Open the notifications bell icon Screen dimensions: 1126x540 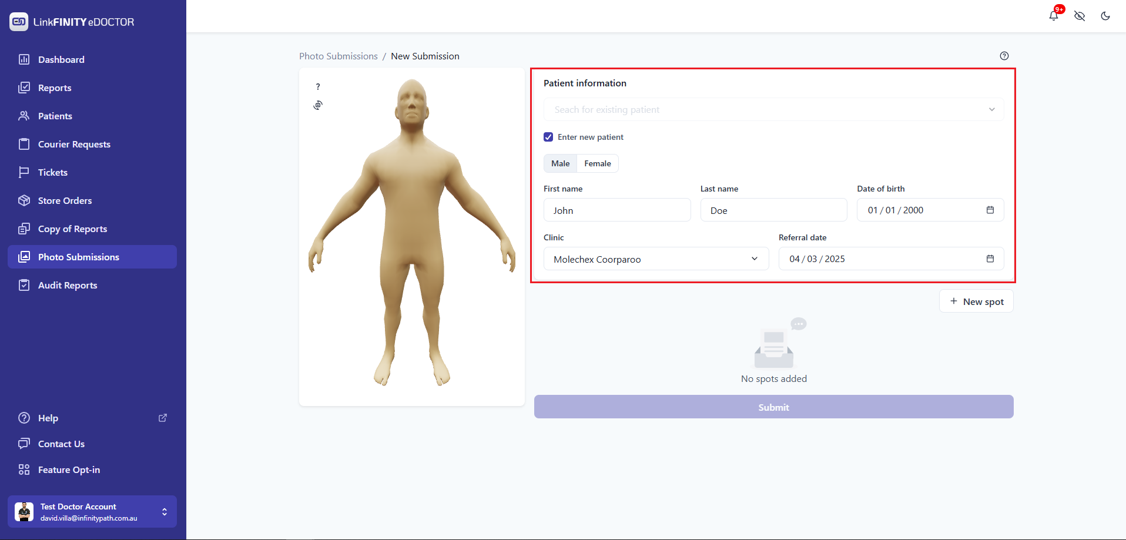tap(1053, 16)
